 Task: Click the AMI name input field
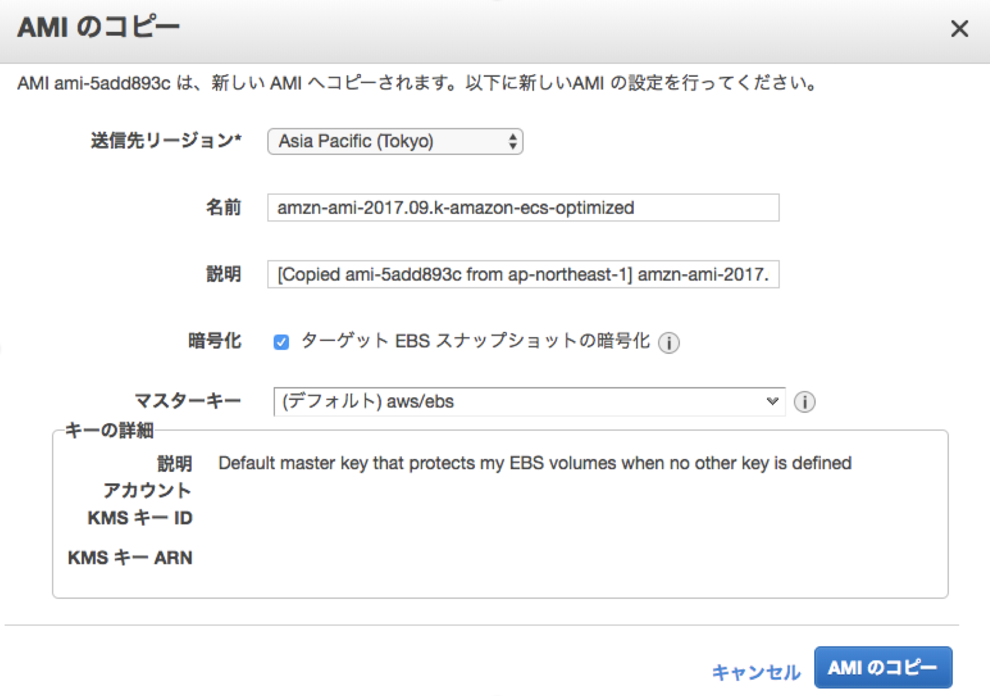point(523,207)
